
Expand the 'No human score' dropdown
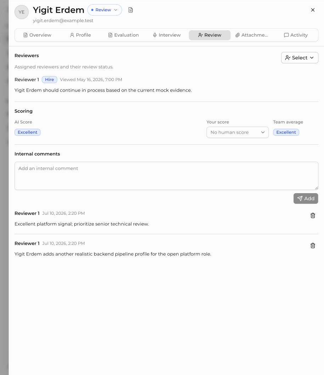tap(237, 132)
